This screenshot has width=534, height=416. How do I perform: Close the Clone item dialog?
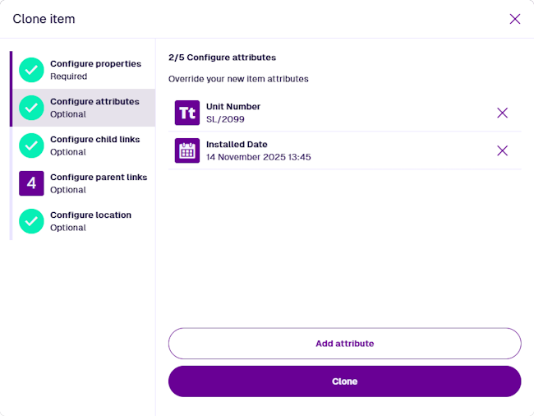pyautogui.click(x=515, y=19)
